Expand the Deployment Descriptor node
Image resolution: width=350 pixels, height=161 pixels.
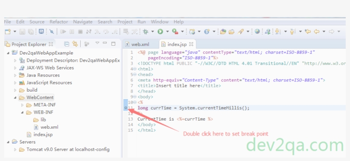point(15,60)
